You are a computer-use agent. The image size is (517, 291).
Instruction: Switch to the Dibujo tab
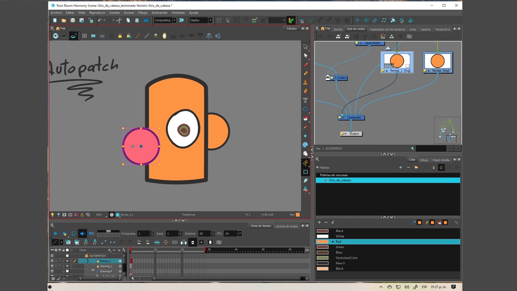[424, 160]
